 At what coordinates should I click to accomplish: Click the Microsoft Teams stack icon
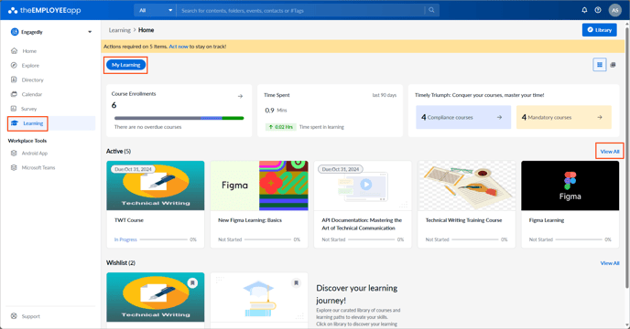[x=14, y=168]
